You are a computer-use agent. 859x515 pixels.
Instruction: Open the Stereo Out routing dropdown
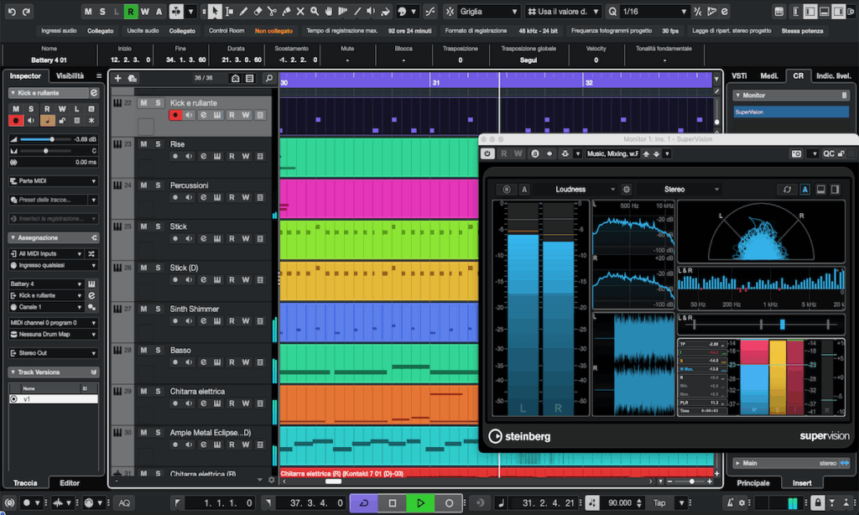pyautogui.click(x=54, y=353)
